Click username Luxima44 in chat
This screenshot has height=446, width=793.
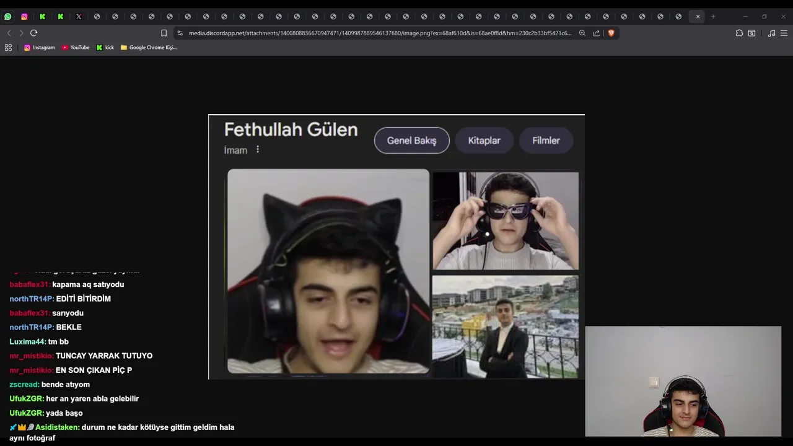point(27,341)
